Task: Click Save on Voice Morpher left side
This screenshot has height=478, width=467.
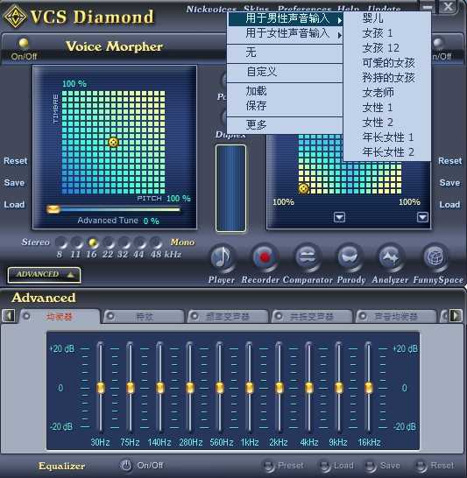Action: tap(14, 183)
